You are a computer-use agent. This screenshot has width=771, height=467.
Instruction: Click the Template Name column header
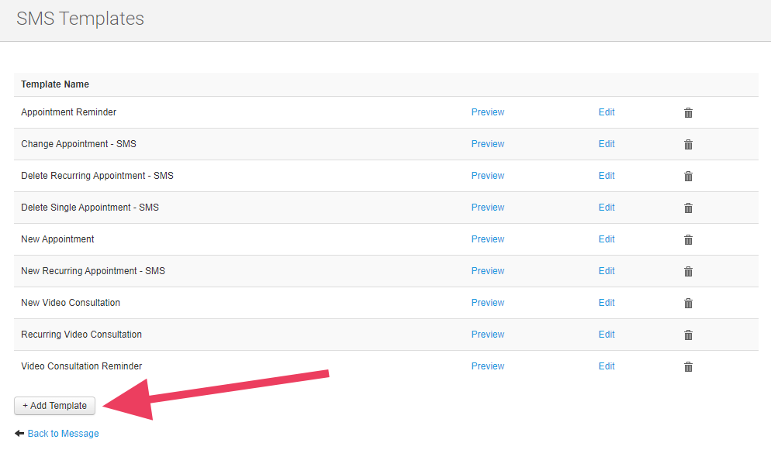(55, 84)
